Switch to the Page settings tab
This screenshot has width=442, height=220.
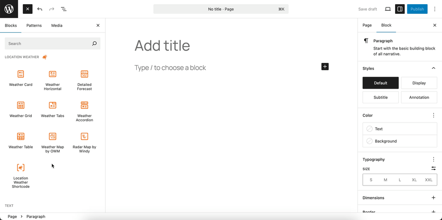[367, 25]
